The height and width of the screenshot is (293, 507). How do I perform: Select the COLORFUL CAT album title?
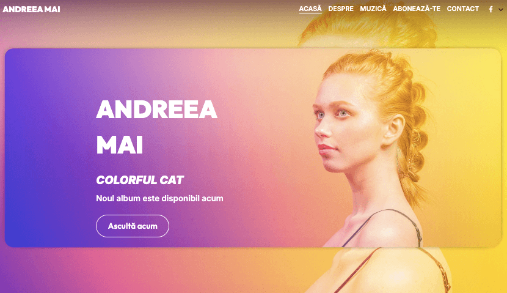(x=140, y=180)
